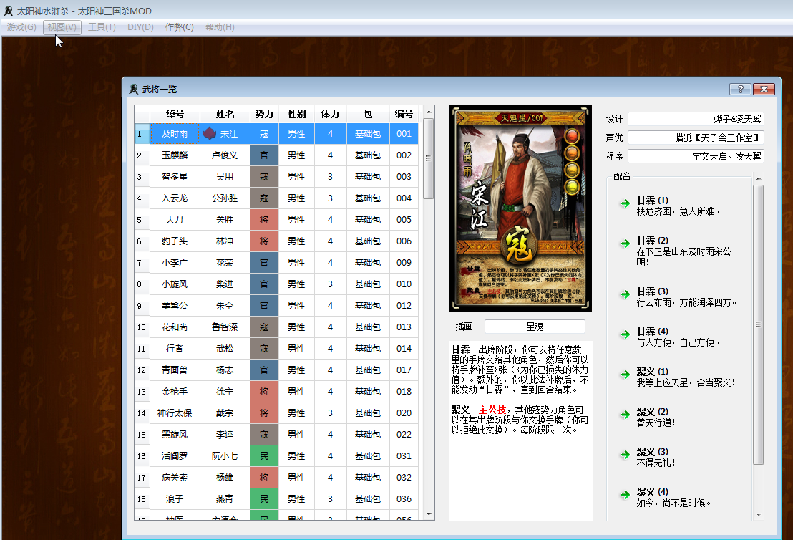Play voice line 聚义 (3) arrow icon

click(x=625, y=455)
